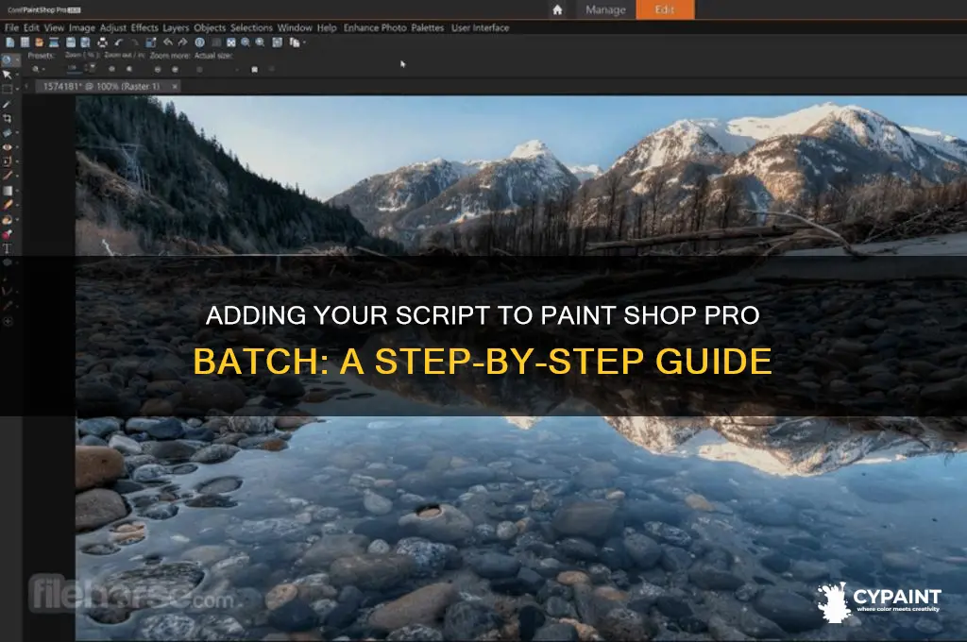967x642 pixels.
Task: Click the Actual size button in options
Action: pyautogui.click(x=199, y=70)
